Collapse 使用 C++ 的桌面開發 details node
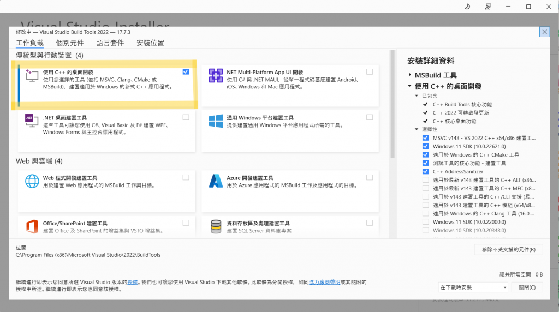 tap(409, 86)
